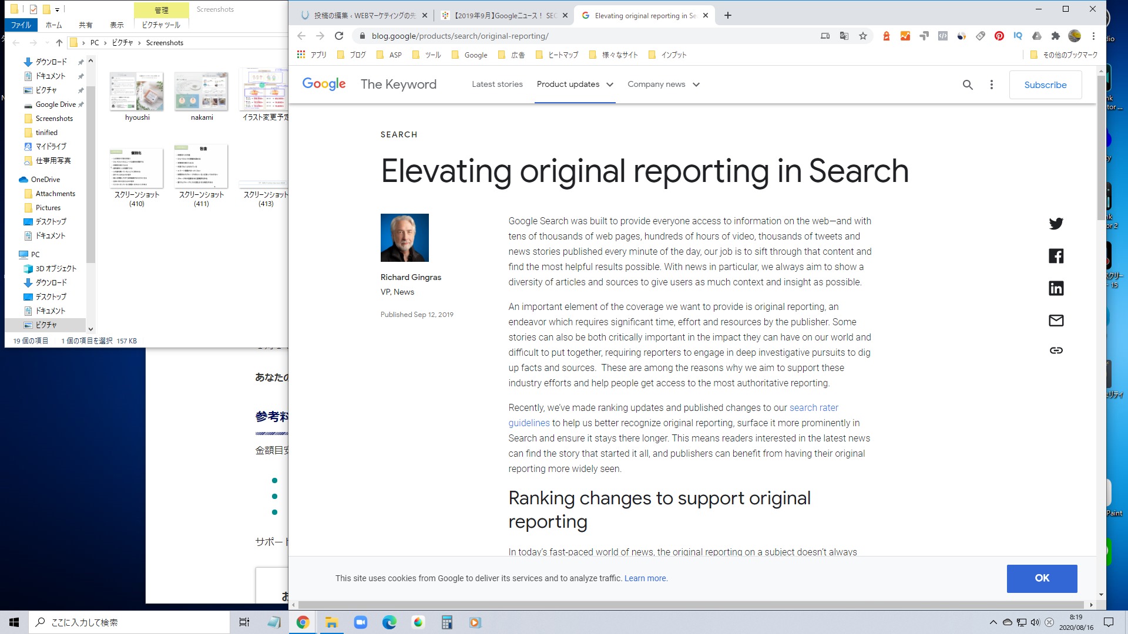The width and height of the screenshot is (1128, 634).
Task: Open search rater guidelines link
Action: 814,407
